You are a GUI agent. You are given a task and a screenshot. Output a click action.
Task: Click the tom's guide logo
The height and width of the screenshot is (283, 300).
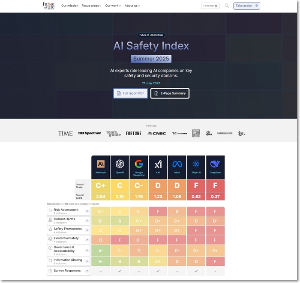[x=114, y=134]
